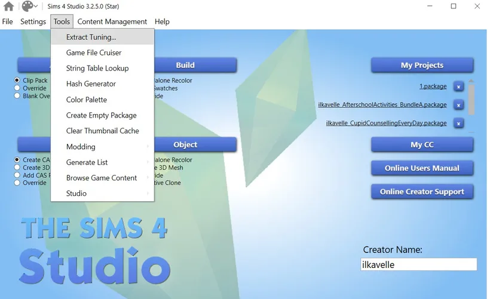Open Online Creator Support
Image resolution: width=490 pixels, height=299 pixels.
[x=422, y=192]
